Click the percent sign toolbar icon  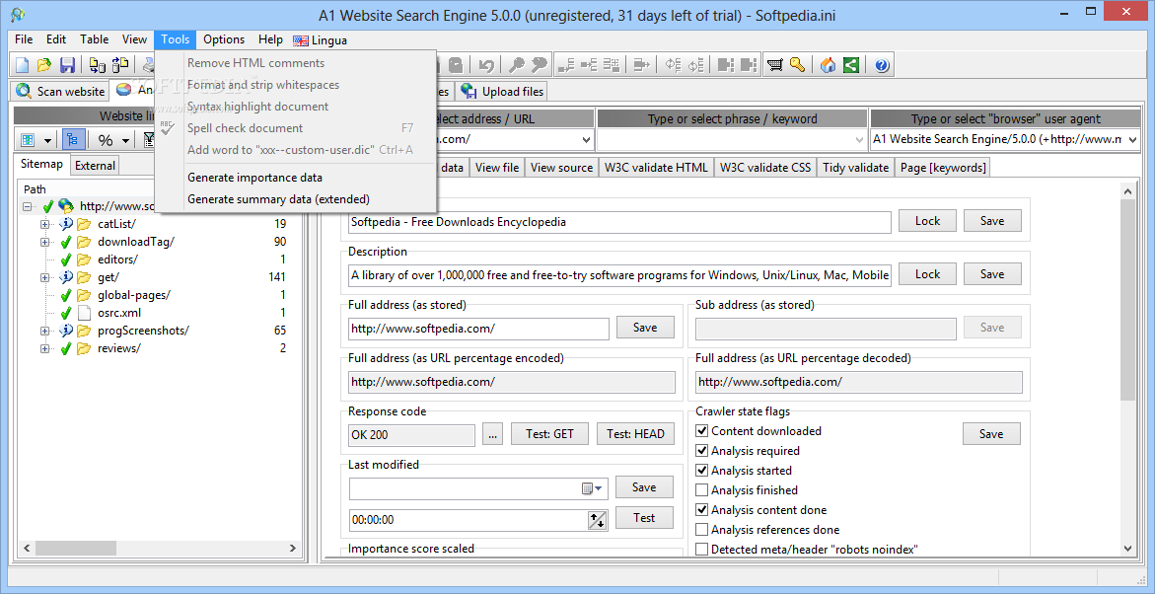point(106,140)
